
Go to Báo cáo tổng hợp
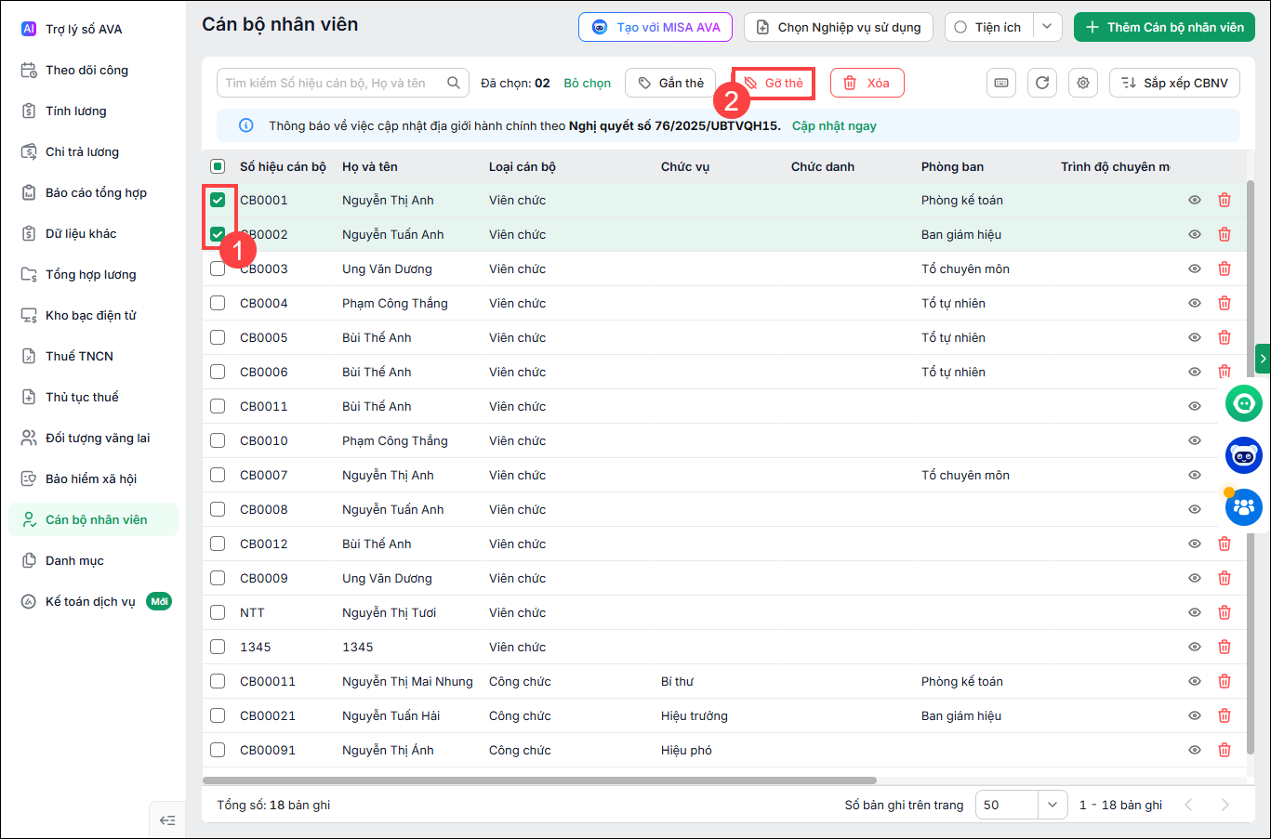(x=93, y=192)
